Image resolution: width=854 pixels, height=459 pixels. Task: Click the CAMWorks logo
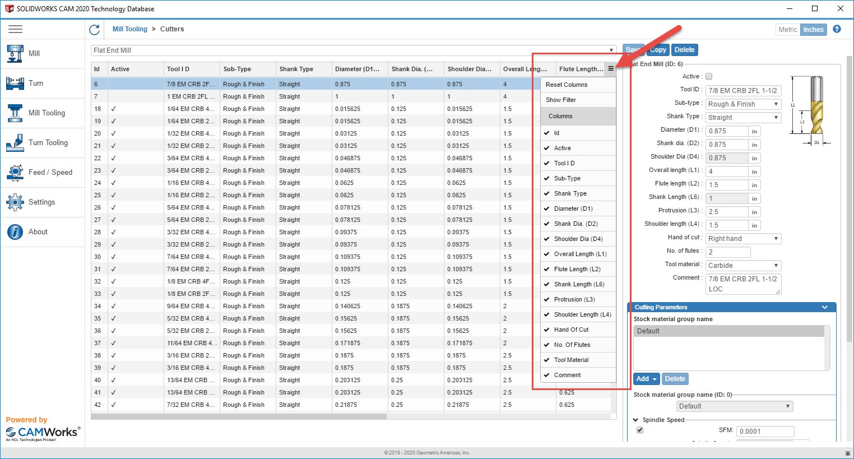[43, 433]
